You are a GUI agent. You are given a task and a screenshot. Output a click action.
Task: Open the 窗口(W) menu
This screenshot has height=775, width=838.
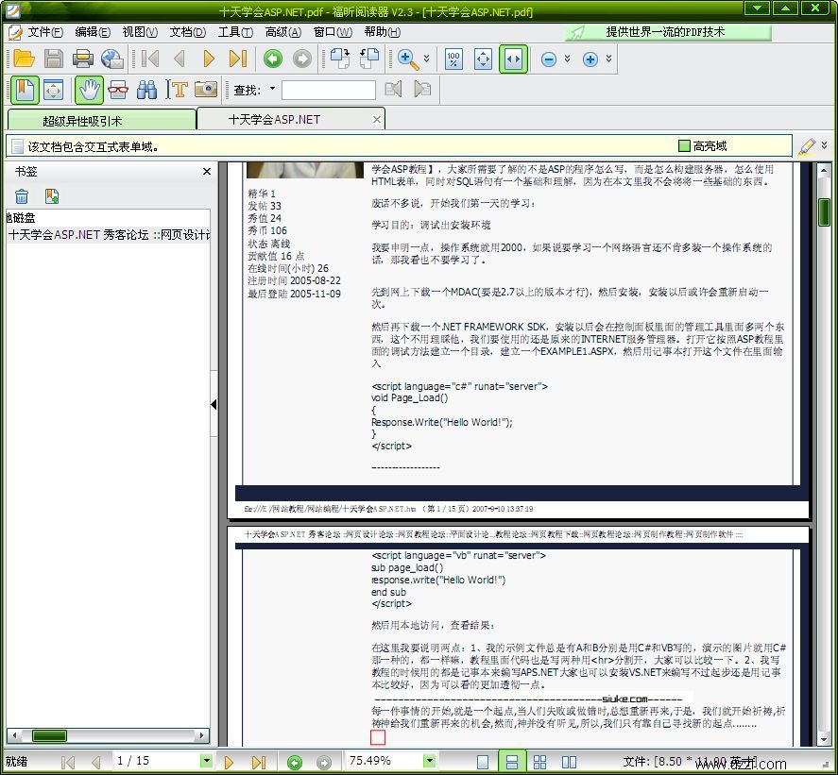[x=333, y=32]
